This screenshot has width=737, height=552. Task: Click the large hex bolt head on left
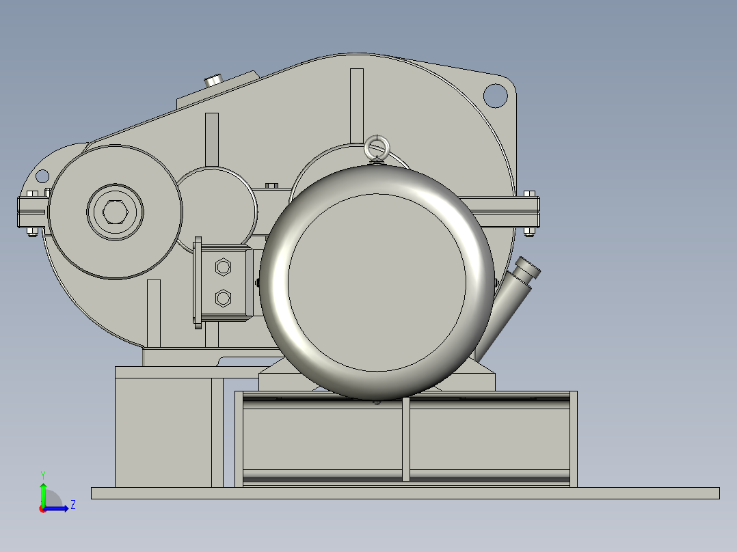[x=116, y=210]
